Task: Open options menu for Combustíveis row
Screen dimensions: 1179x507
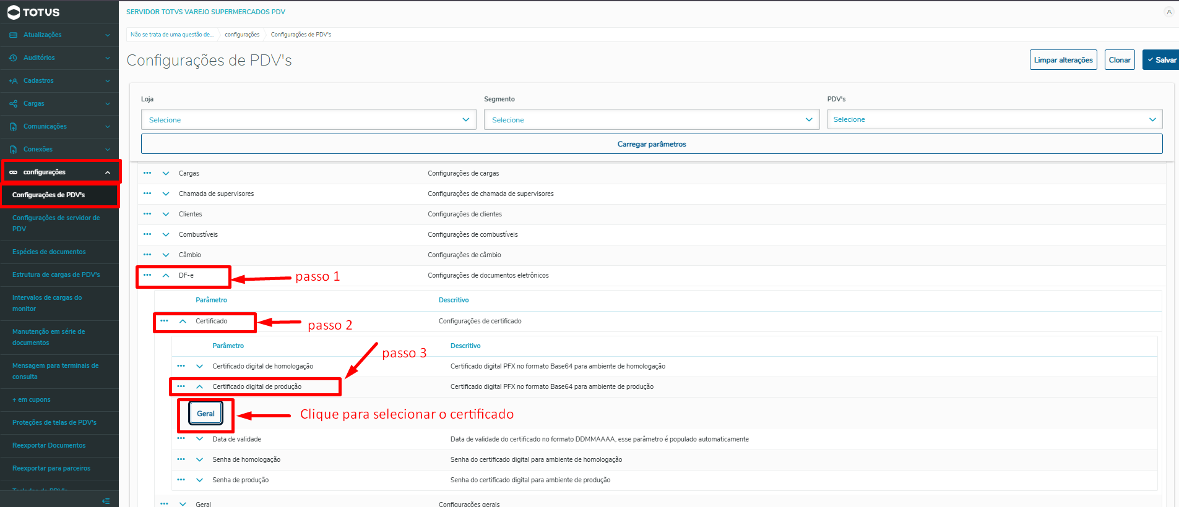Action: pyautogui.click(x=147, y=234)
